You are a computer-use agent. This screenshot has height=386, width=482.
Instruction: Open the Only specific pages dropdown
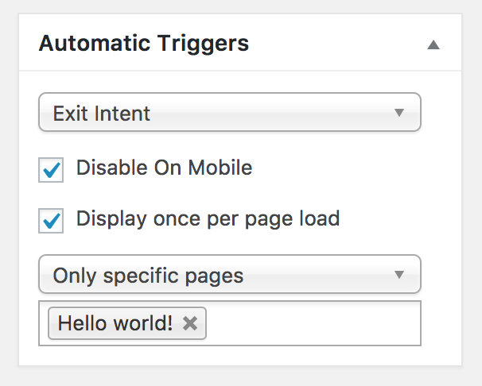click(229, 276)
